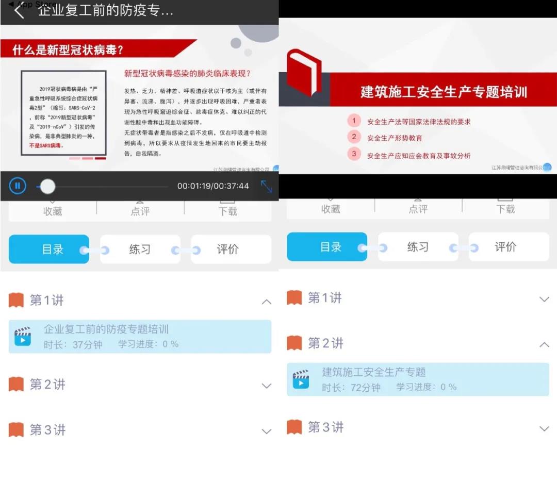Open video 建筑施工安全生产专题 clapper icon
Image resolution: width=557 pixels, height=483 pixels.
[x=301, y=379]
